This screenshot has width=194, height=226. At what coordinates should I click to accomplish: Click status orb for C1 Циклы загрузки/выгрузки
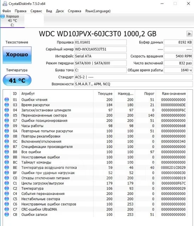[x=7, y=183]
